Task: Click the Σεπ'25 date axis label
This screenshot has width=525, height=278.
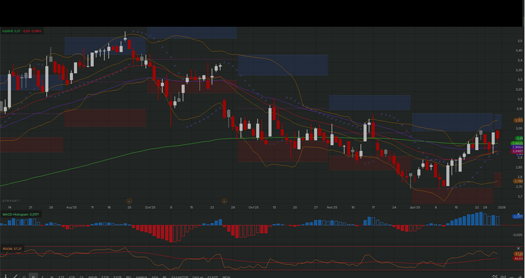Action: click(x=150, y=208)
